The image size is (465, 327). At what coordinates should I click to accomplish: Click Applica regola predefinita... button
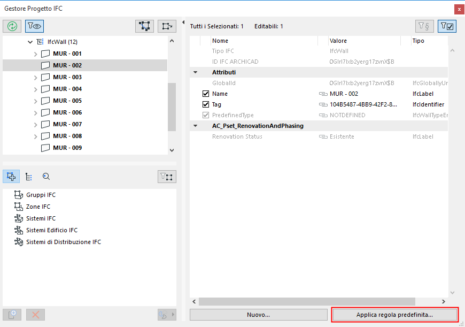(395, 315)
